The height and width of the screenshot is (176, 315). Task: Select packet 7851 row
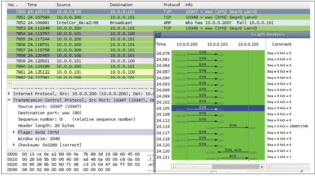pyautogui.click(x=159, y=17)
